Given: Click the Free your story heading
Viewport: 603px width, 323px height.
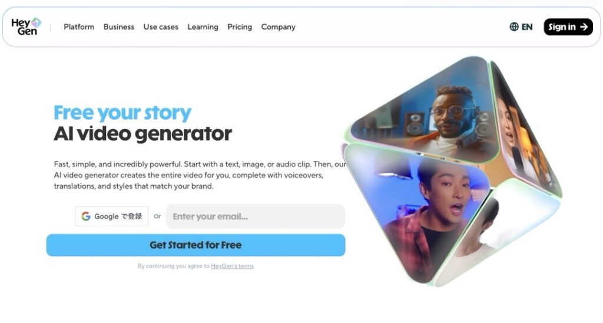Looking at the screenshot, I should coord(122,113).
